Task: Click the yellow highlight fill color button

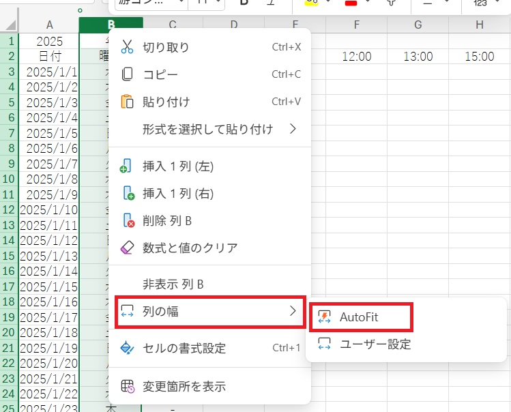Action: [x=311, y=3]
